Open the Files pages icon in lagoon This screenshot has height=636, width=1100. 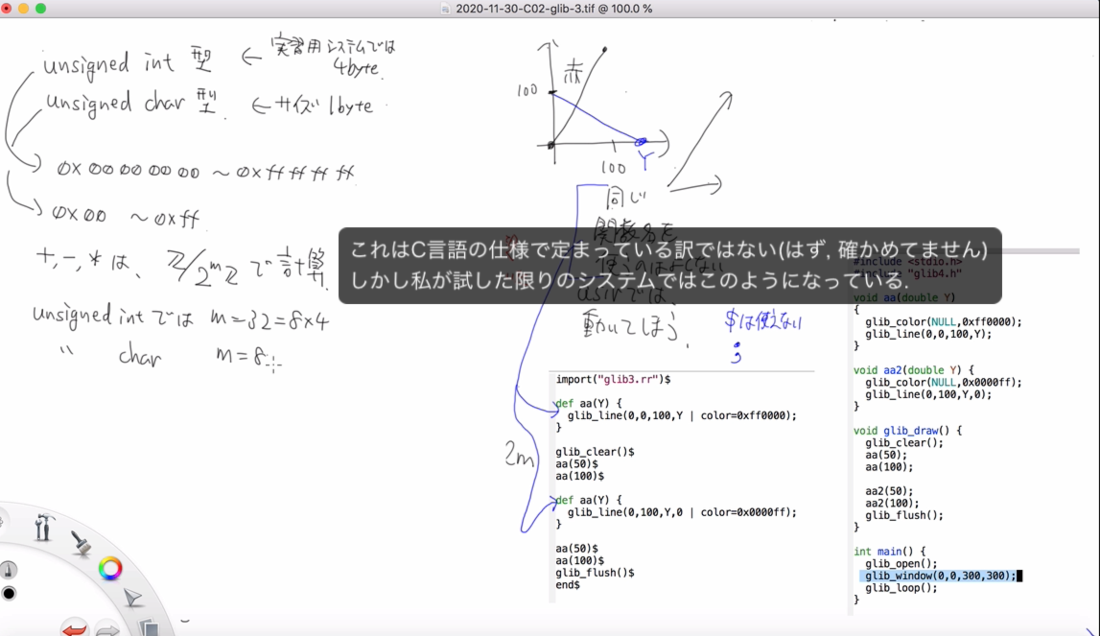tap(149, 627)
